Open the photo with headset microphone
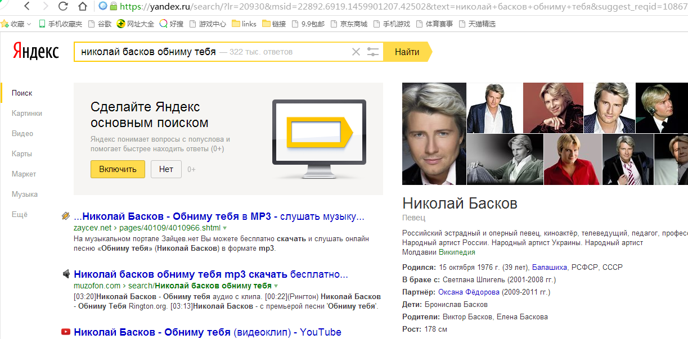Screen dimensions: 688x339 point(662,108)
